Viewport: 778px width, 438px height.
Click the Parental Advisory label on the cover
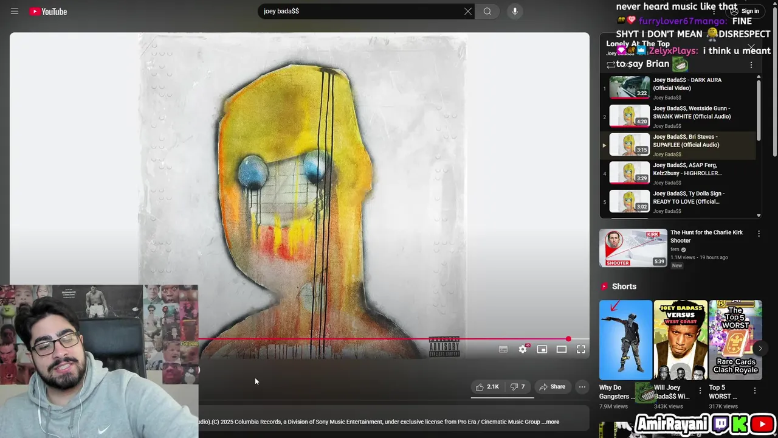tap(444, 346)
